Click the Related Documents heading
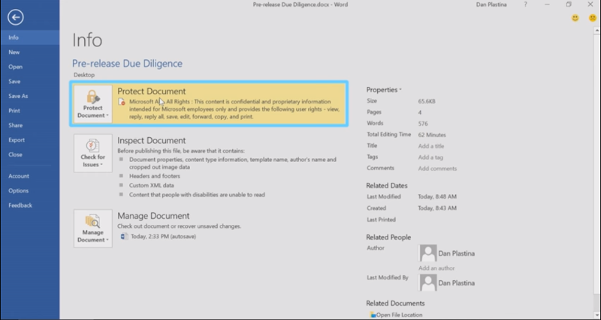 click(x=395, y=304)
